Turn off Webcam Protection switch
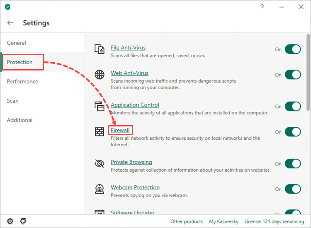311x228 pixels. pos(293,189)
